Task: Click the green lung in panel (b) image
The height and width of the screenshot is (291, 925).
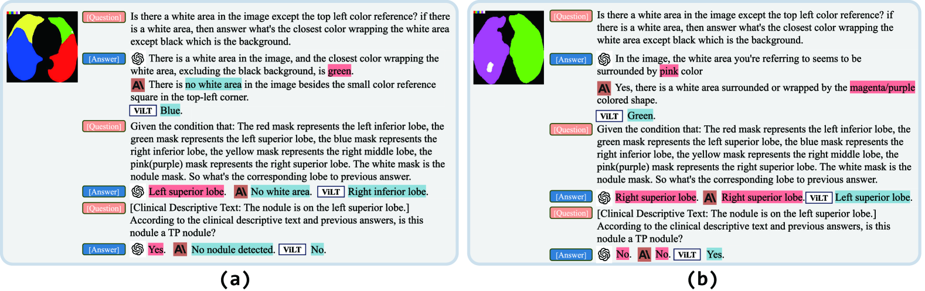Action: (525, 47)
